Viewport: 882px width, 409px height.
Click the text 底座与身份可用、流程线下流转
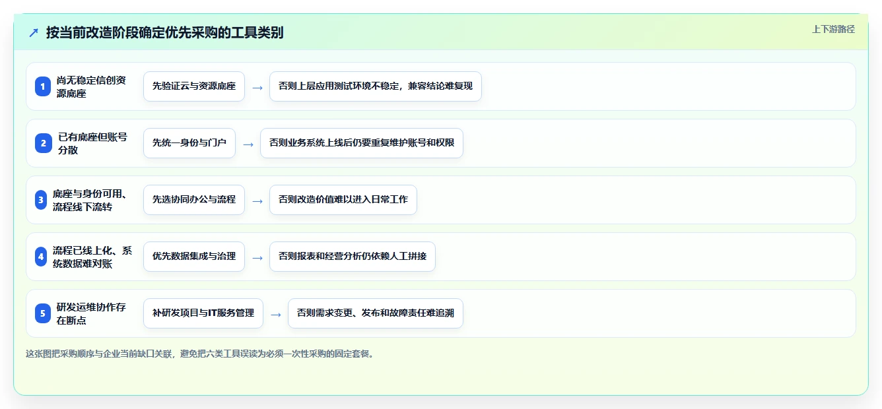pyautogui.click(x=90, y=200)
